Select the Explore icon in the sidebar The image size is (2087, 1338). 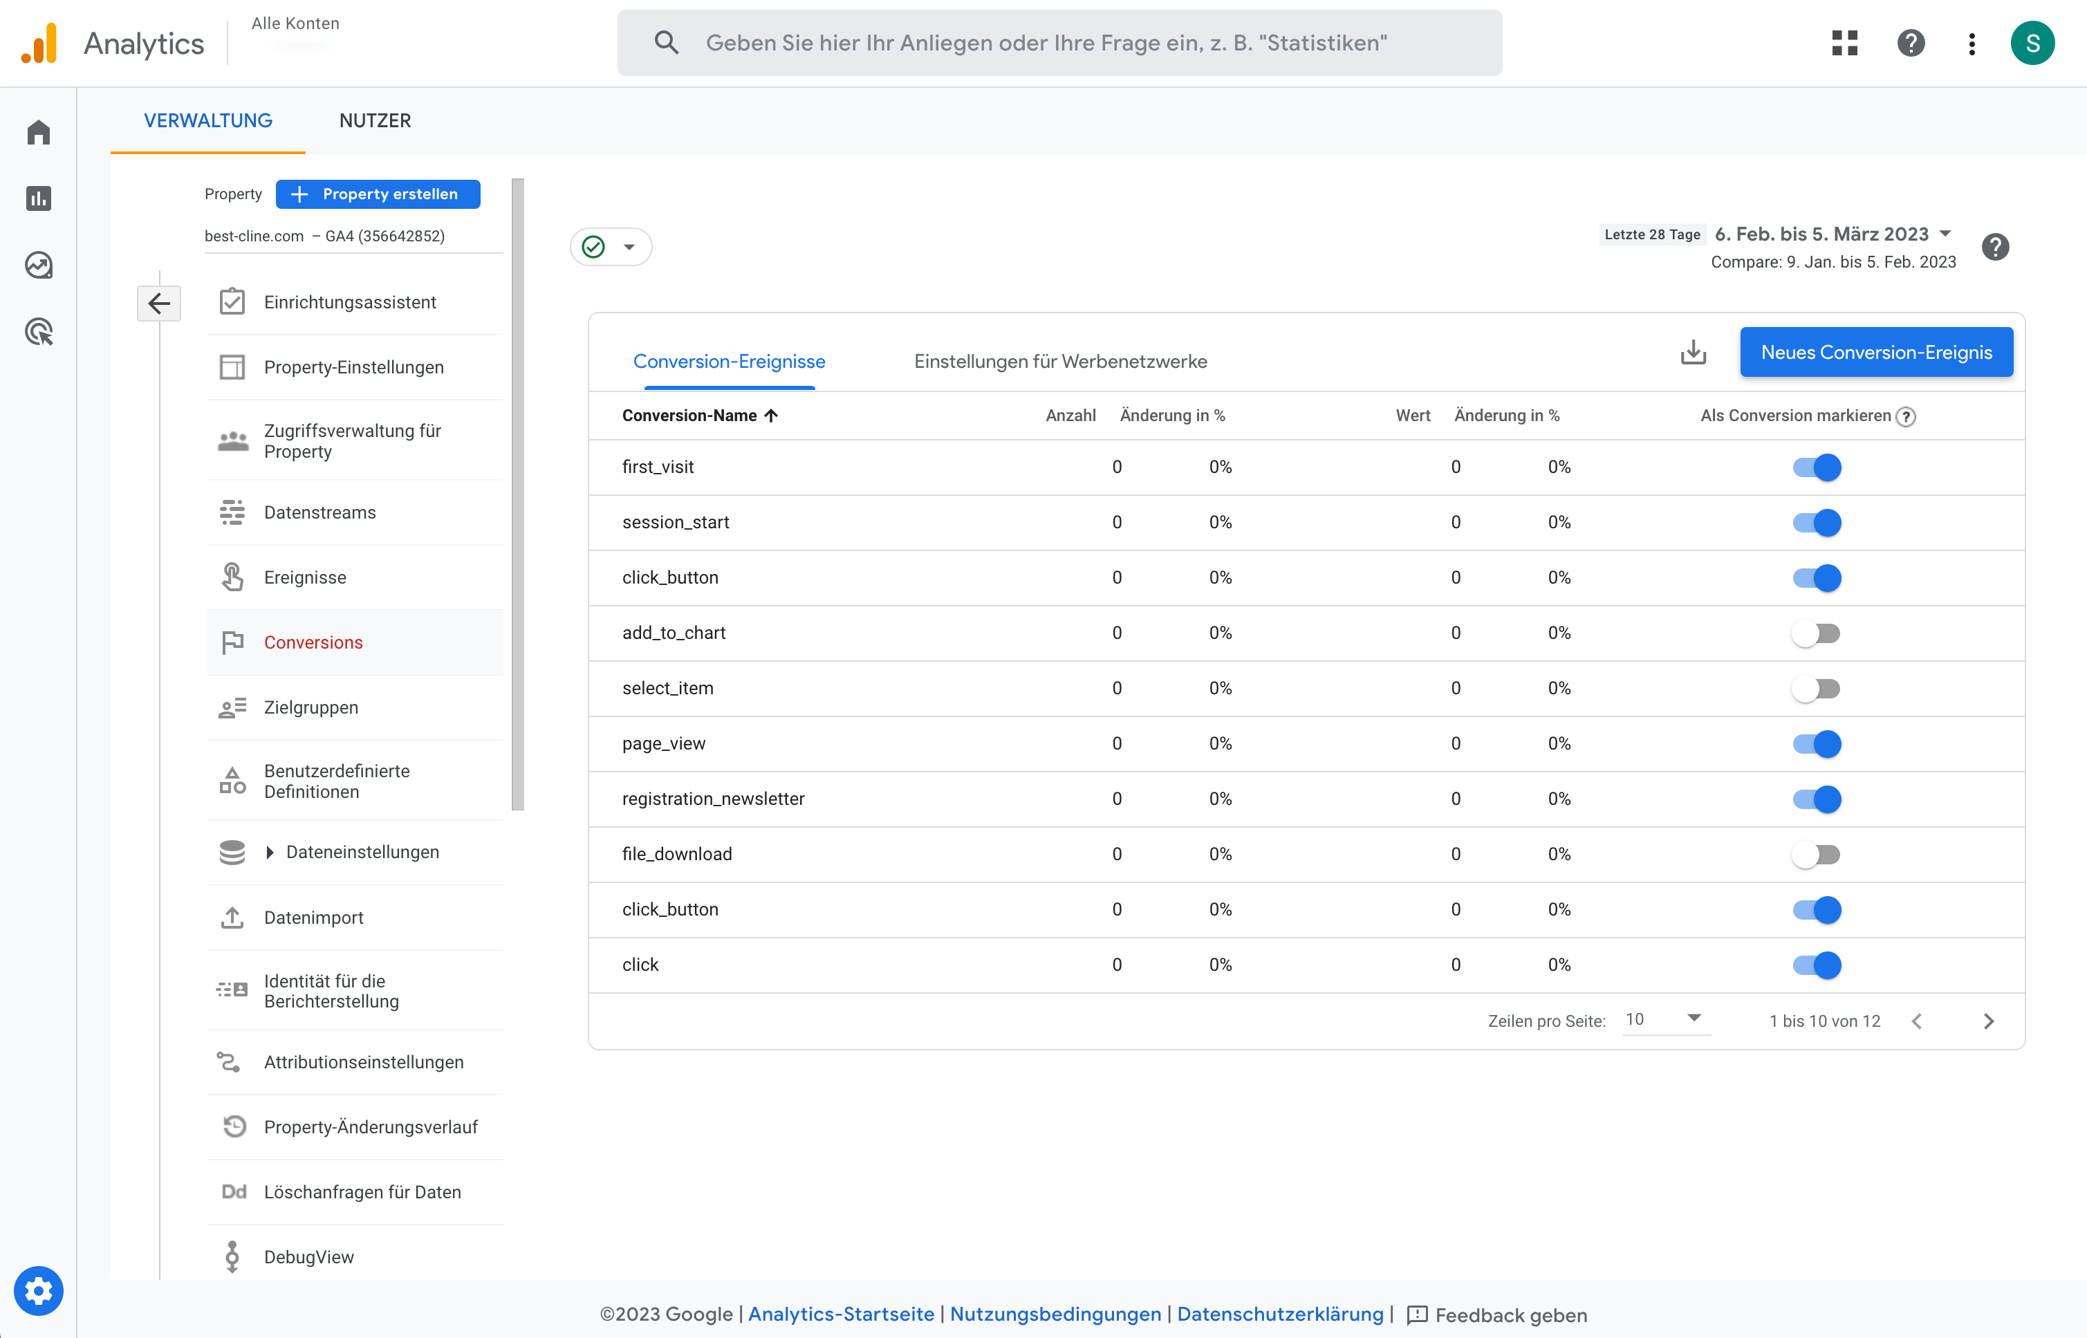(x=38, y=266)
